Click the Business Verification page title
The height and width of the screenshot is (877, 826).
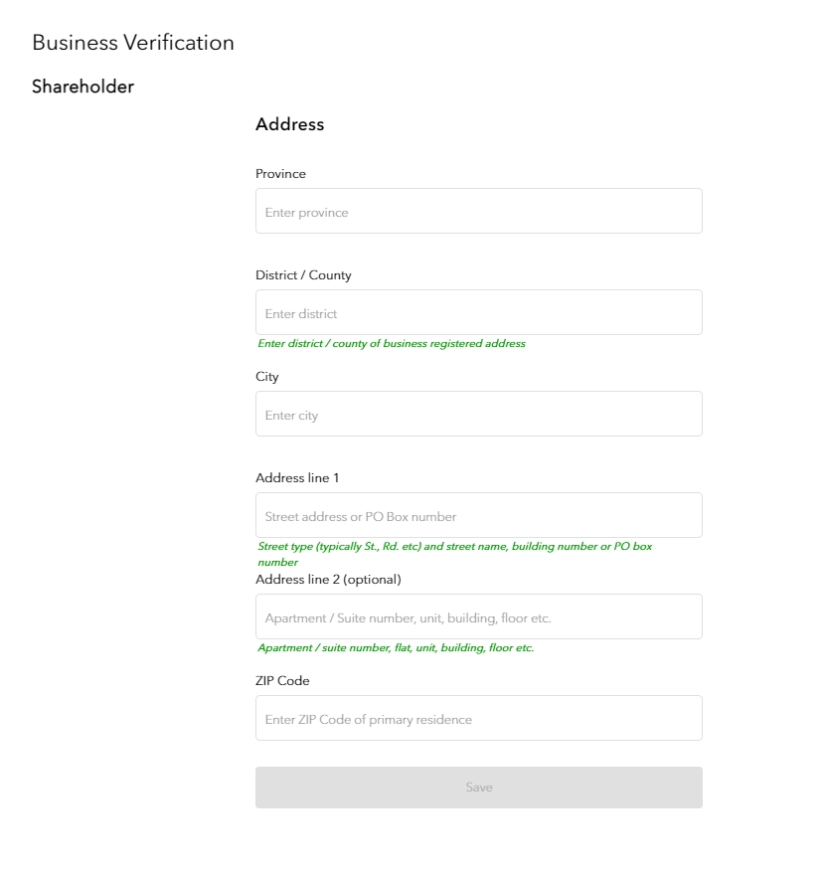click(x=133, y=43)
